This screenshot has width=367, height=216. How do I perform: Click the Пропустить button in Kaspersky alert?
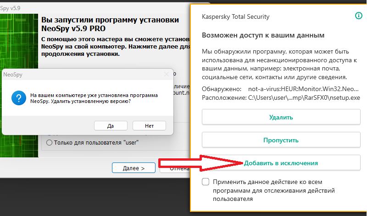pos(281,140)
